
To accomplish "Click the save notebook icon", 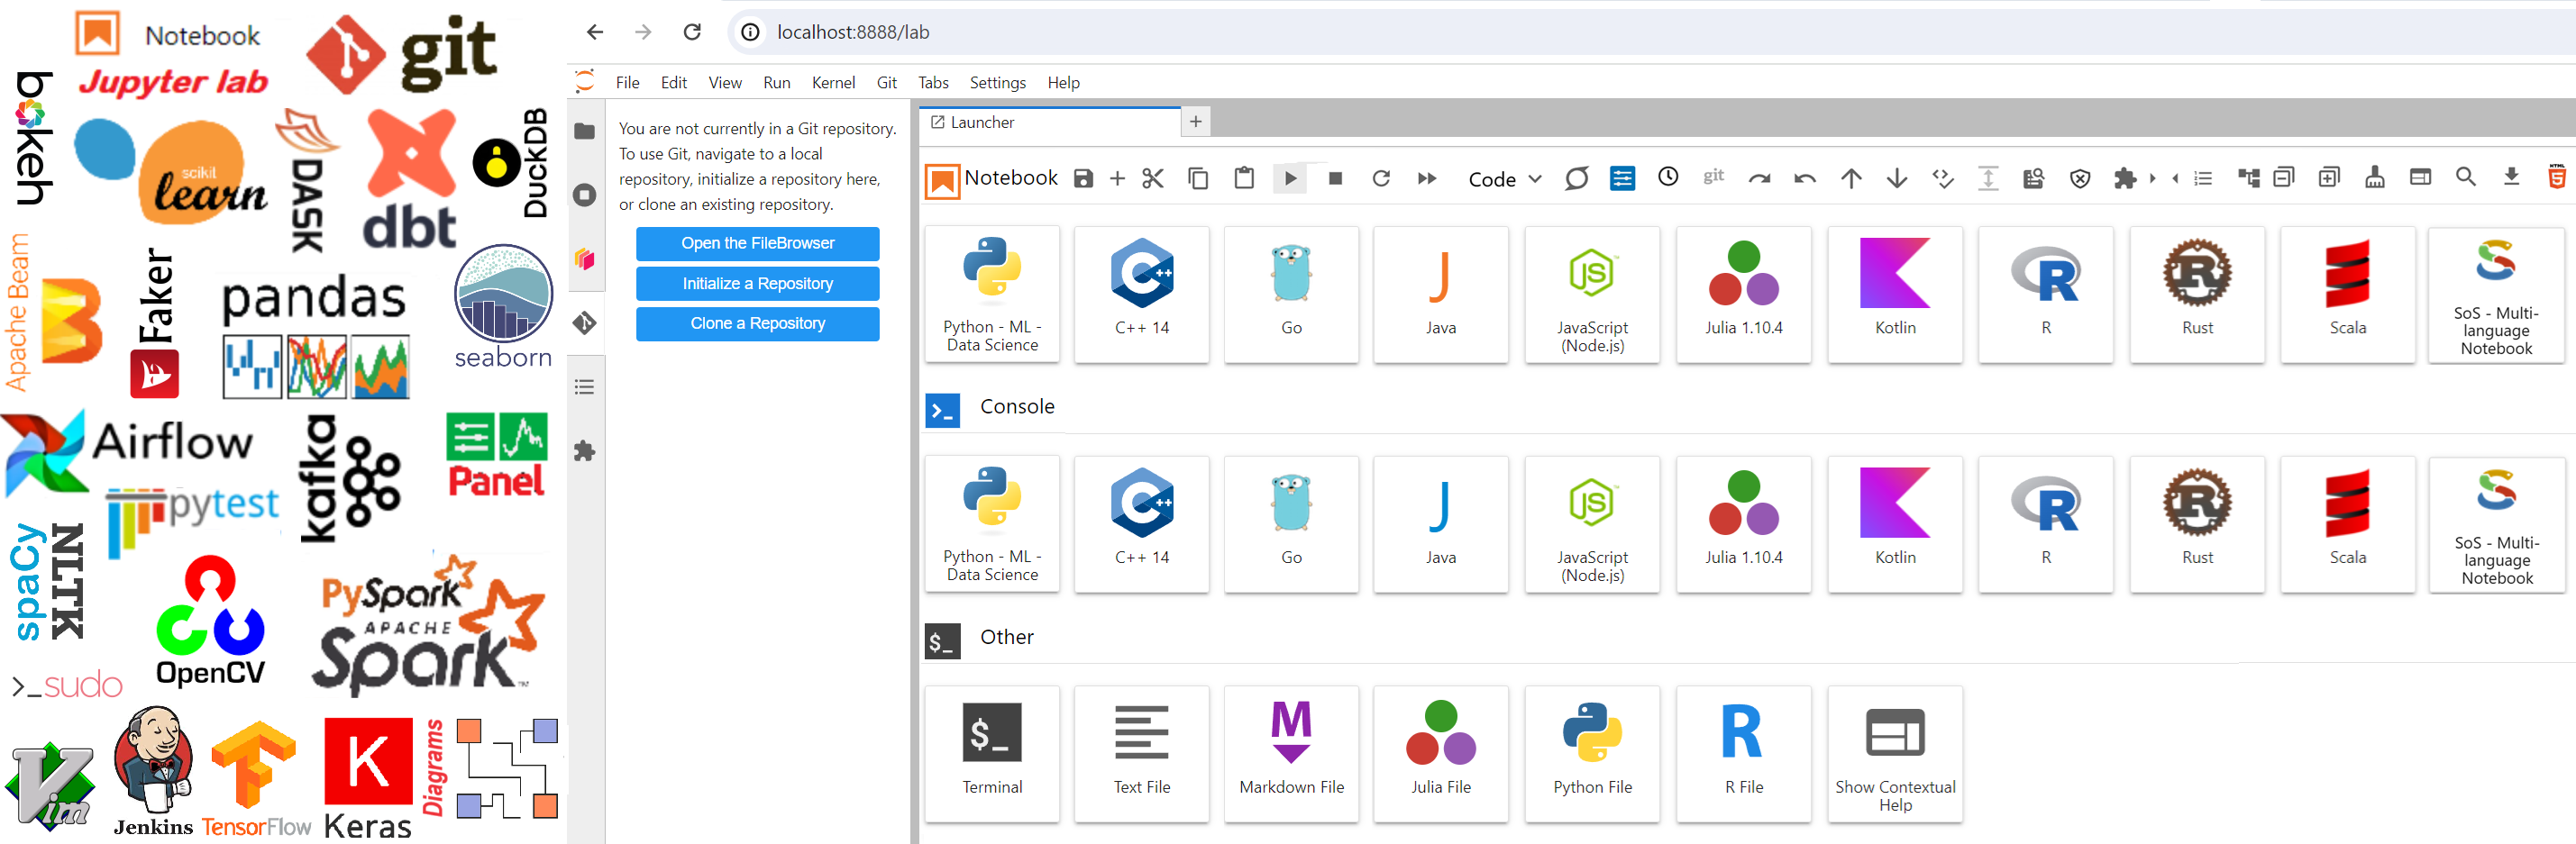I will [x=1083, y=178].
